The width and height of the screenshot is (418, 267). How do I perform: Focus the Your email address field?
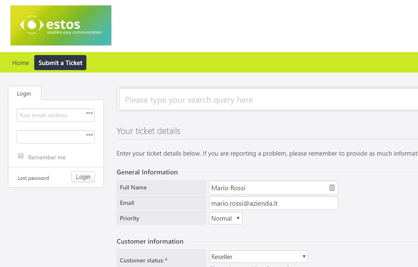coord(56,115)
